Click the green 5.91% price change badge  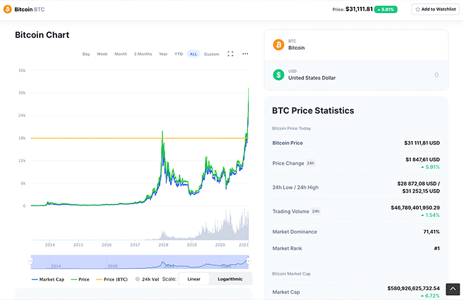tap(385, 9)
